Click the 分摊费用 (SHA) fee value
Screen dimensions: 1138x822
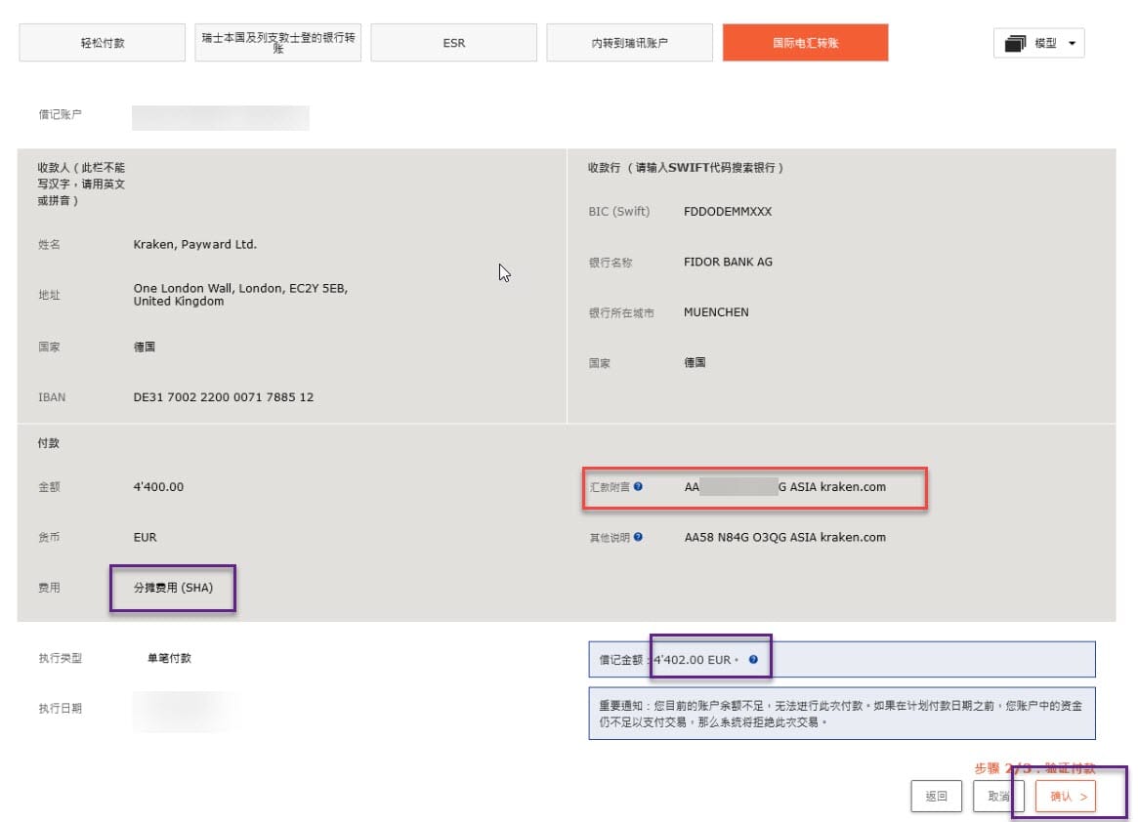pos(173,588)
